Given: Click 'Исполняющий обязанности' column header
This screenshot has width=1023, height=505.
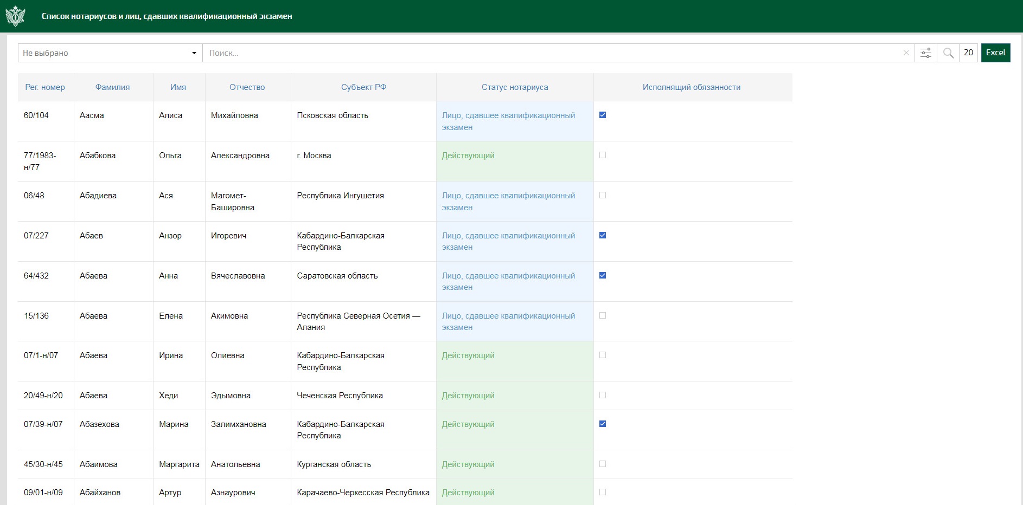Looking at the screenshot, I should (691, 87).
